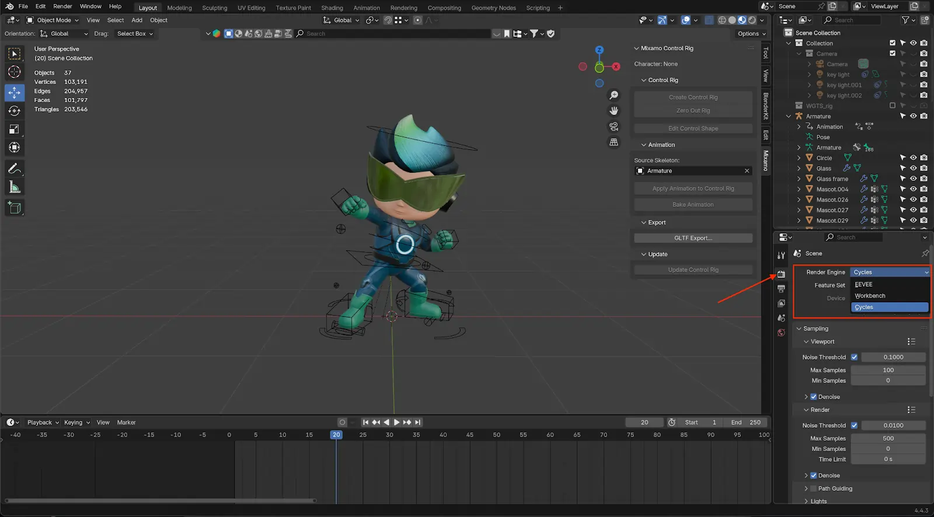Clear the Source Skeleton Armature field
Viewport: 934px width, 517px height.
pos(747,171)
